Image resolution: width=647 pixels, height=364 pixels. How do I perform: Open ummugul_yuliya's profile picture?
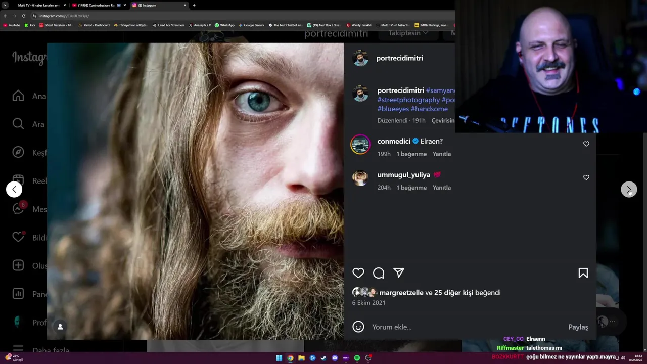pos(360,178)
